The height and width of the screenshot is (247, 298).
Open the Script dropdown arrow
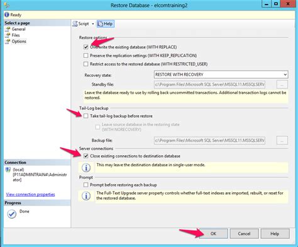(93, 24)
